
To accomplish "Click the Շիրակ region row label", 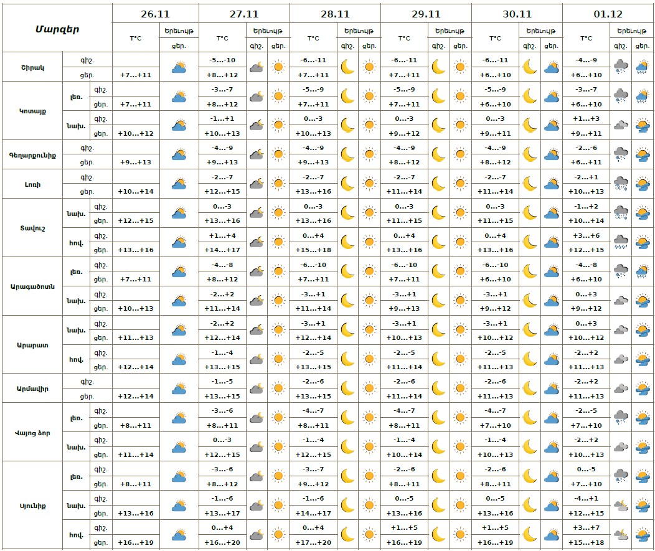I will [x=31, y=67].
